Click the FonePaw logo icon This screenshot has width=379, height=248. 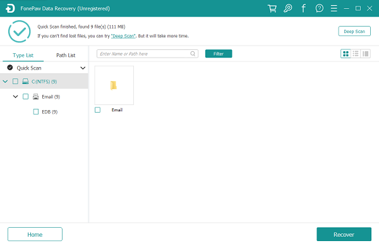click(x=10, y=8)
